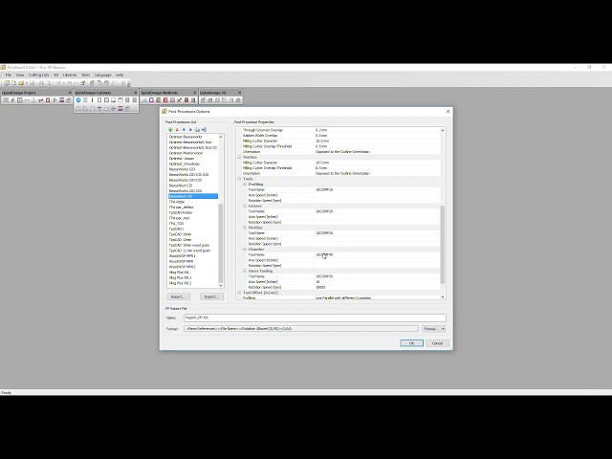Image resolution: width=612 pixels, height=459 pixels.
Task: Collapse the Tools section
Action: pos(239,179)
